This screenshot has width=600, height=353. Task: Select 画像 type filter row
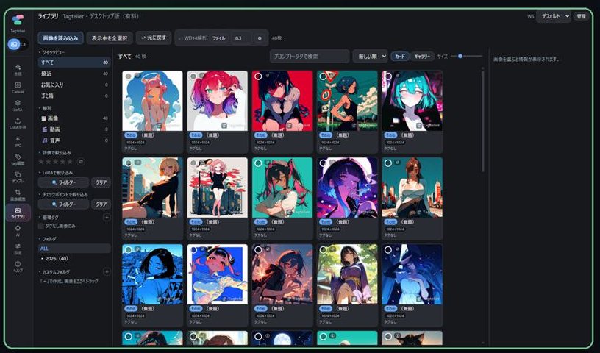pyautogui.click(x=74, y=118)
